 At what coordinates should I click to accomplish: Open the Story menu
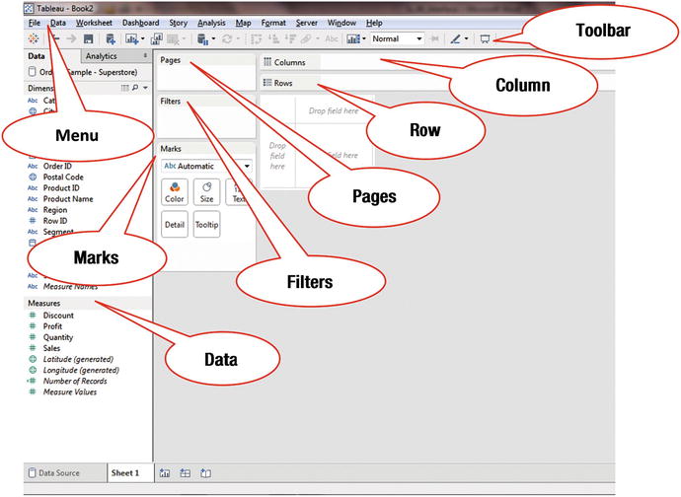(178, 23)
